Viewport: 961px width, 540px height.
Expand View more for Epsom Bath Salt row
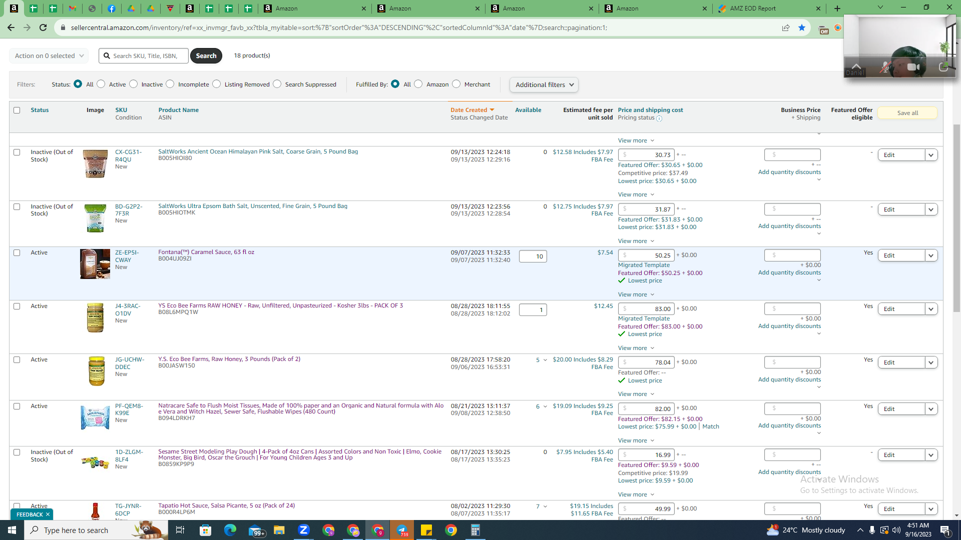click(x=636, y=241)
